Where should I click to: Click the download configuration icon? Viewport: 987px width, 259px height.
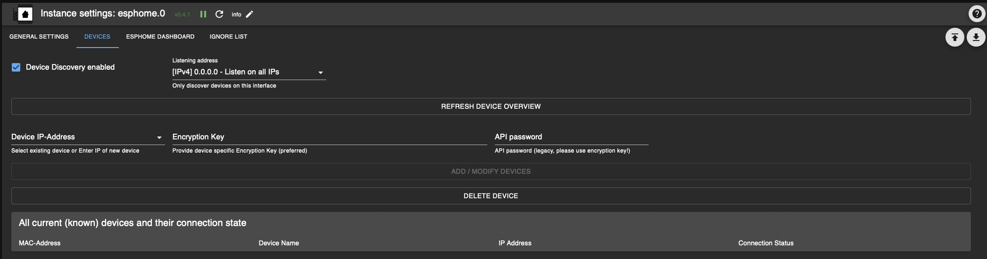[976, 37]
